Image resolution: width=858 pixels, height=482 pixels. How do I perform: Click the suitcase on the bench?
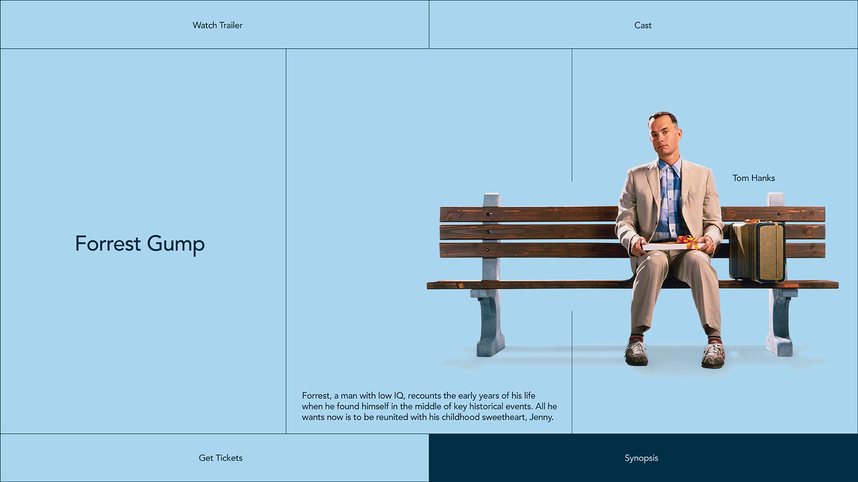(757, 251)
